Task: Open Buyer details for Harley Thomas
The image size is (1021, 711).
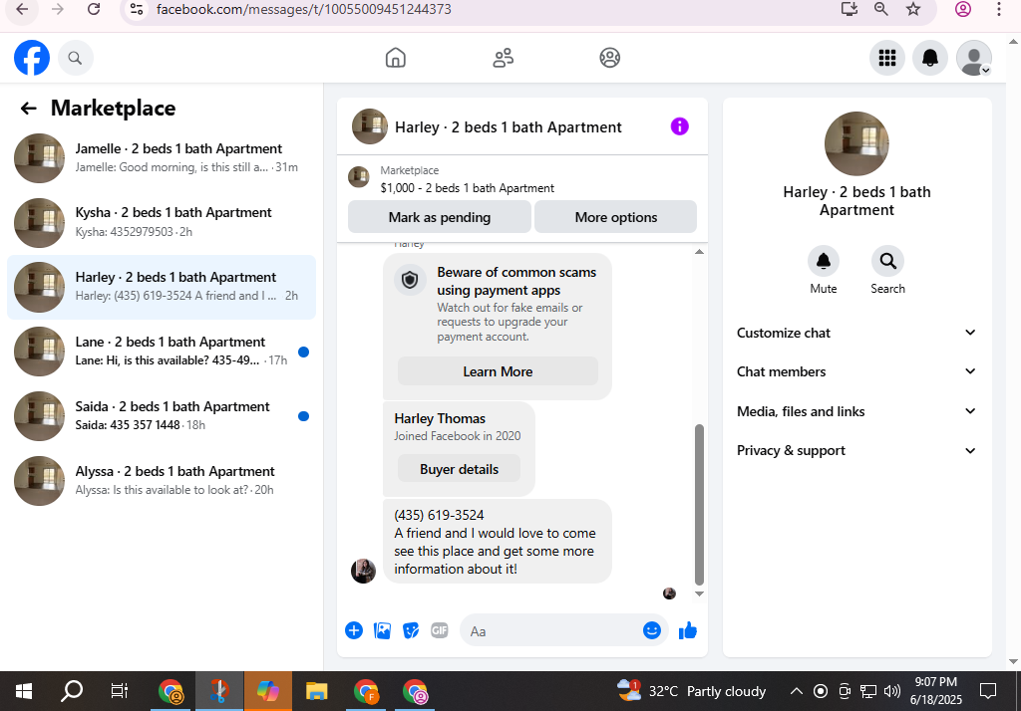Action: pyautogui.click(x=459, y=469)
